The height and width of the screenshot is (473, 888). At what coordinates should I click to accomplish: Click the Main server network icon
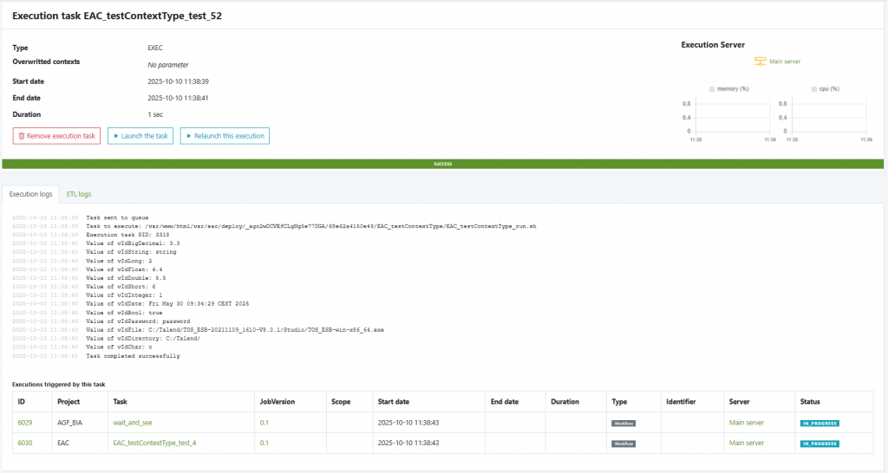760,62
